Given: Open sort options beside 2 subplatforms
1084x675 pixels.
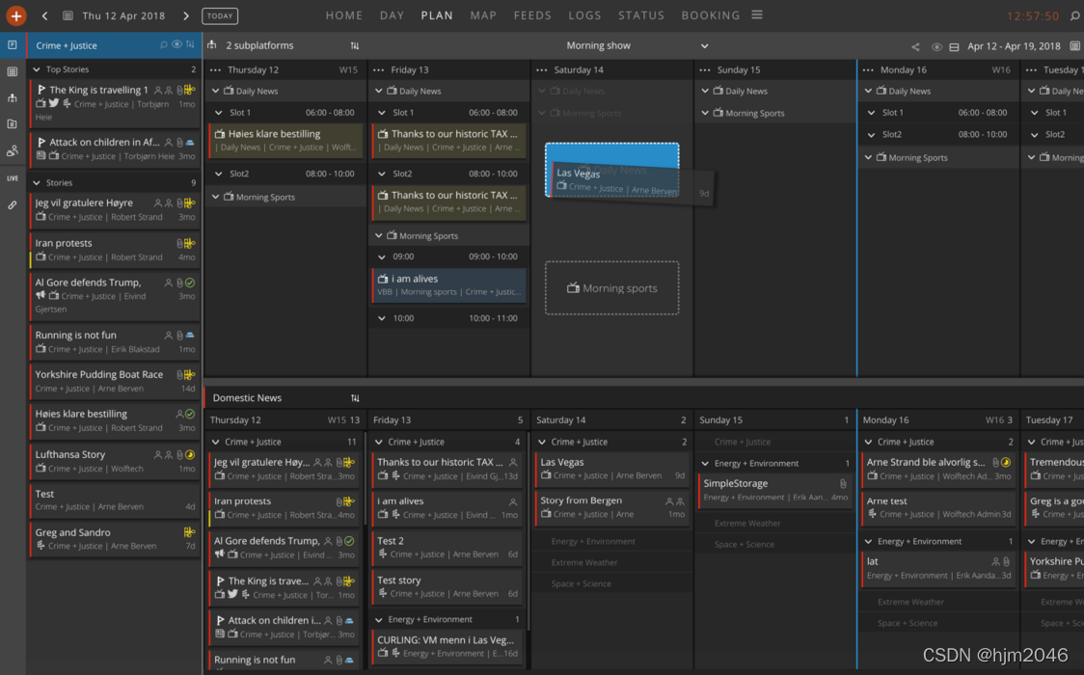Looking at the screenshot, I should click(x=355, y=45).
